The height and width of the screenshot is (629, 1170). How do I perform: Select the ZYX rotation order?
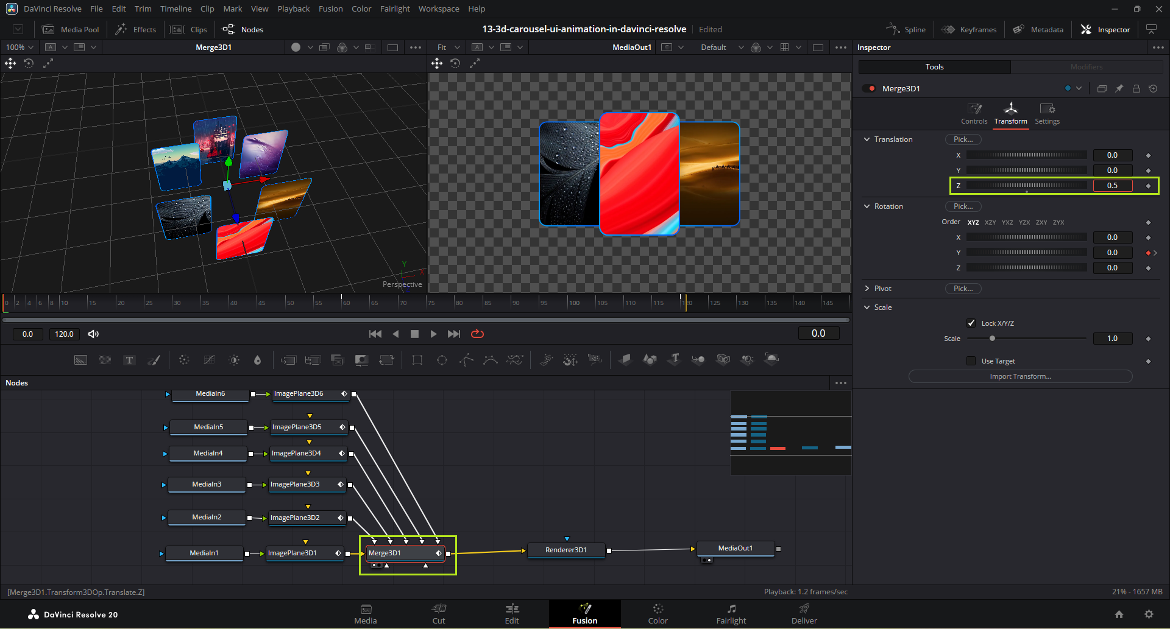(x=1058, y=222)
